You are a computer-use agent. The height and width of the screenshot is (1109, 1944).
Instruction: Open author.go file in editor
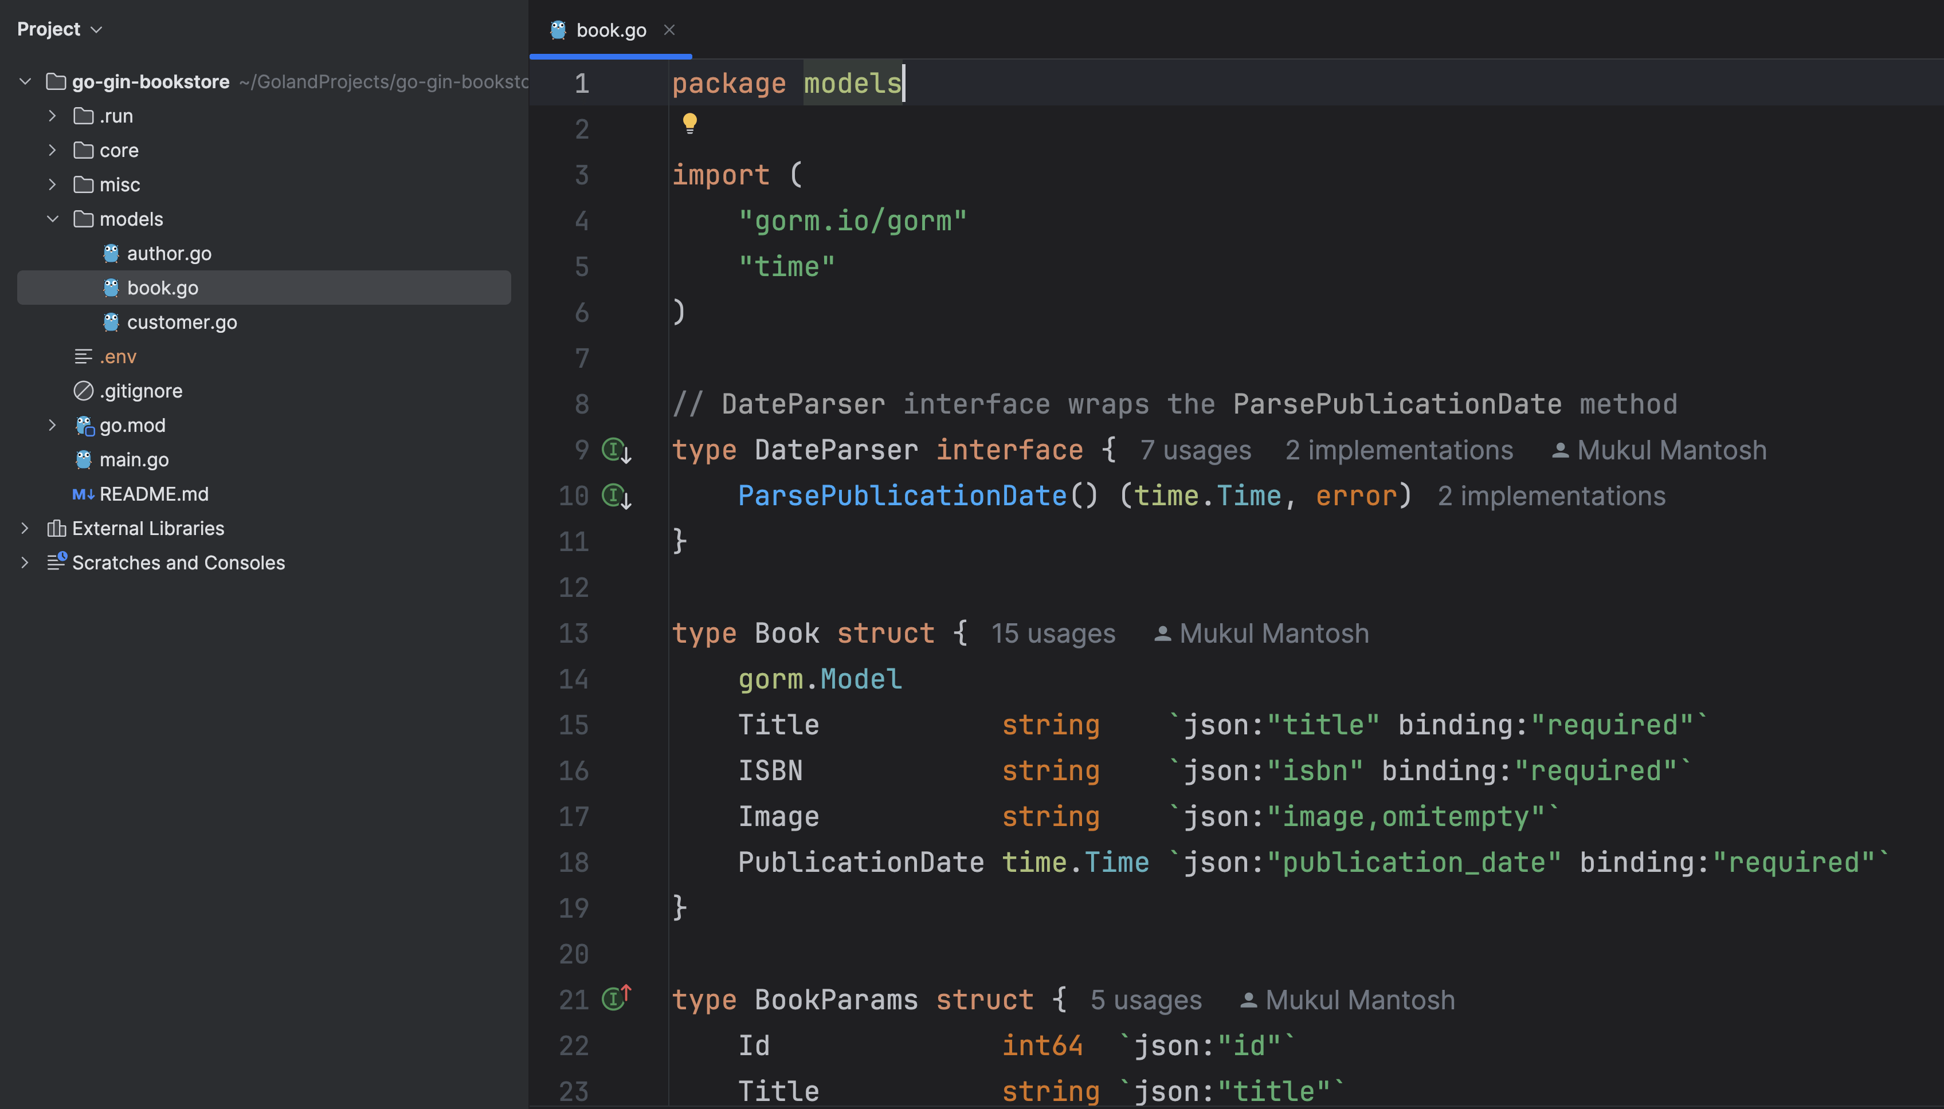(x=168, y=252)
